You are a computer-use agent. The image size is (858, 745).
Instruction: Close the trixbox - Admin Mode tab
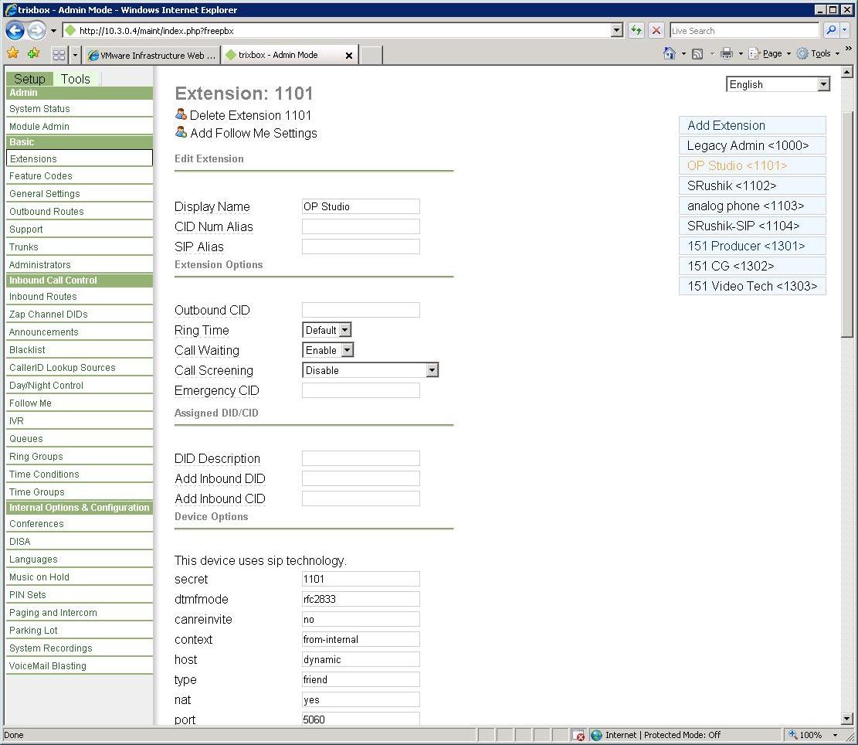coord(348,56)
